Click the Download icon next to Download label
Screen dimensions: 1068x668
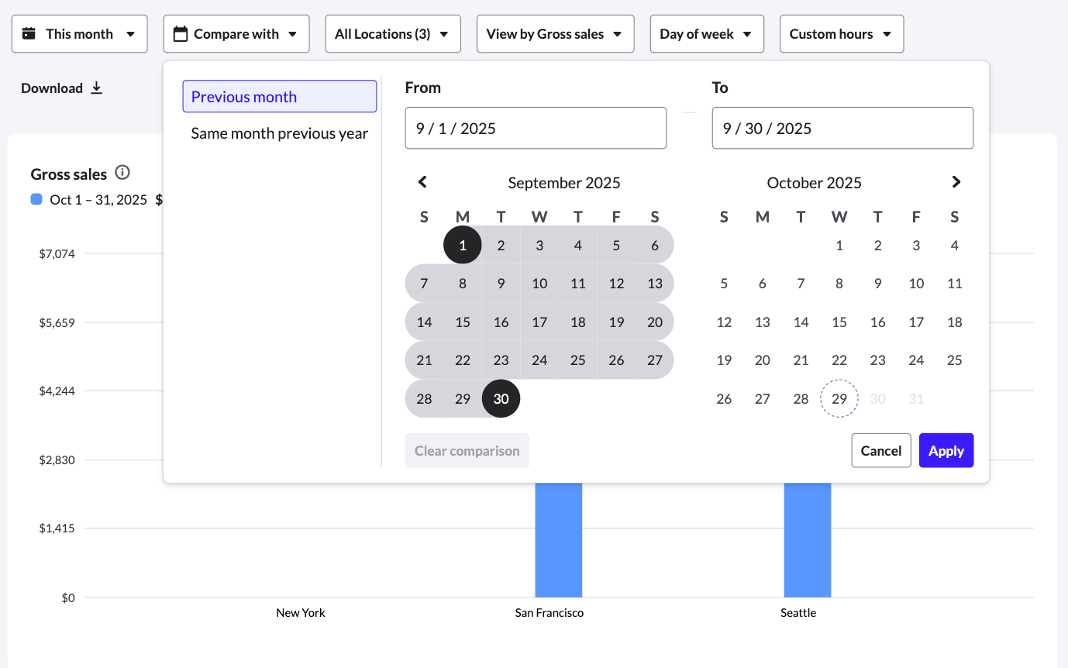coord(96,88)
